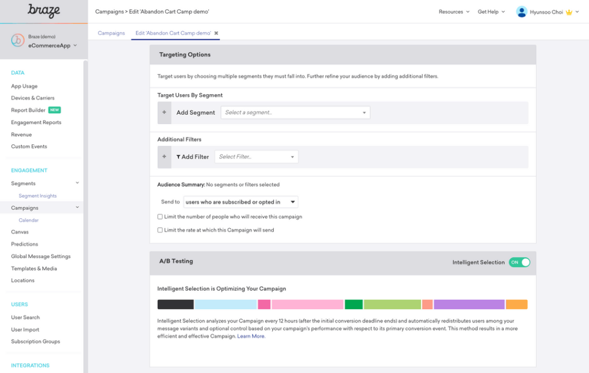Expand the Segments menu chevron in sidebar
Viewport: 589px width, 373px height.
[78, 183]
